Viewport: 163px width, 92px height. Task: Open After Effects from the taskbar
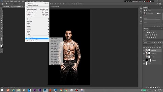click(x=40, y=90)
